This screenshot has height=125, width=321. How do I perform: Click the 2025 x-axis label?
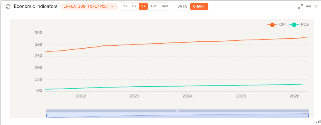[241, 96]
